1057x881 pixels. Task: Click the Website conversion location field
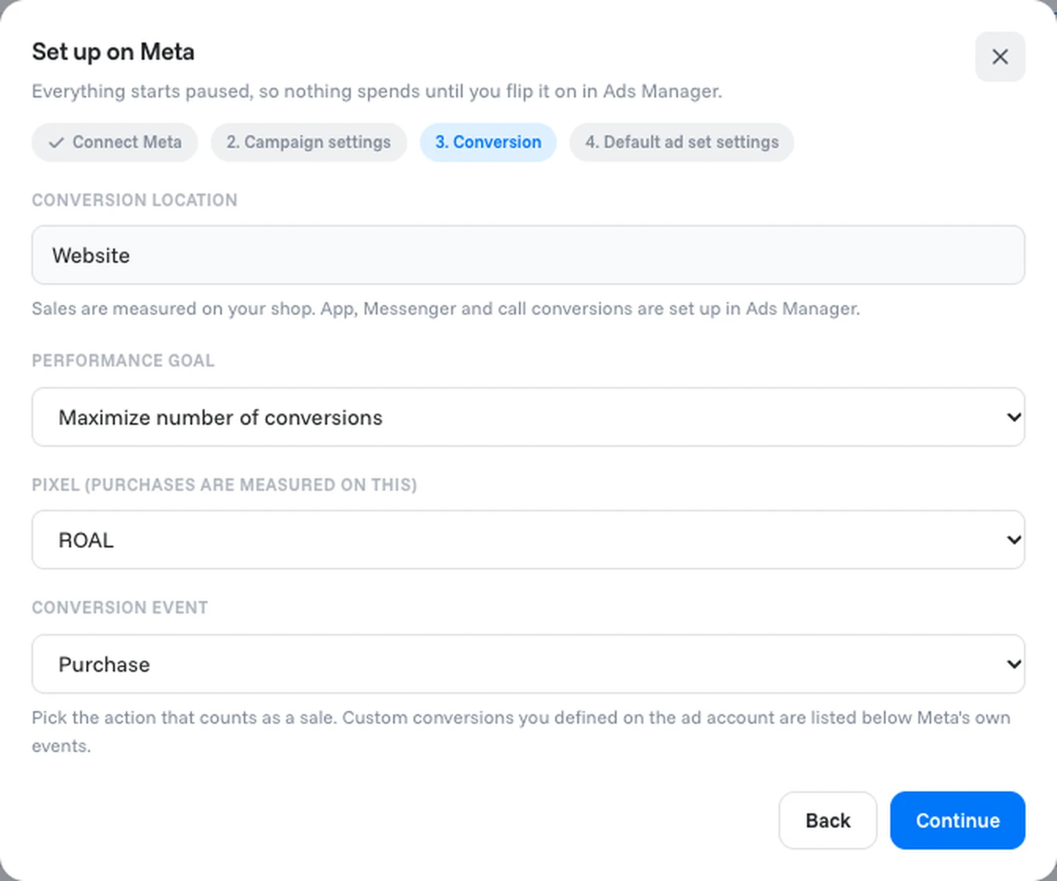tap(528, 255)
